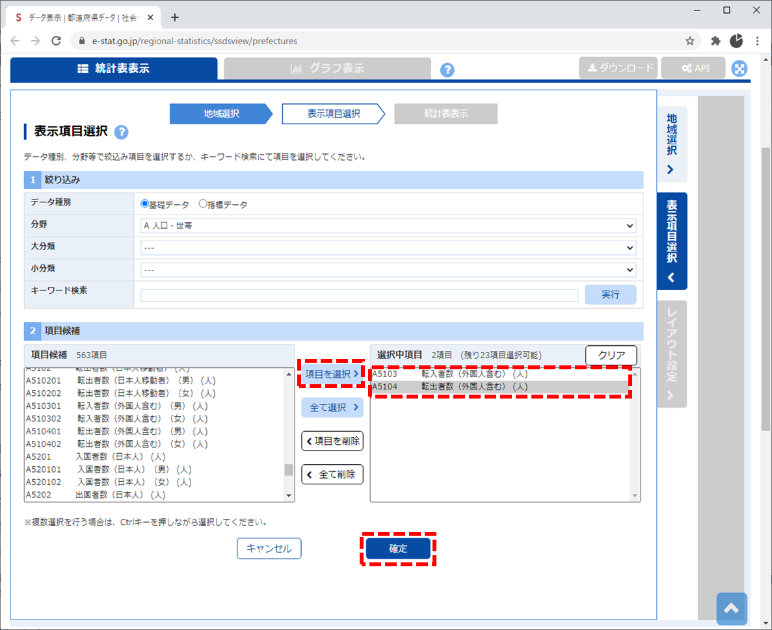Viewport: 772px width, 630px height.
Task: Run keyword search with 実行 button
Action: pos(611,295)
